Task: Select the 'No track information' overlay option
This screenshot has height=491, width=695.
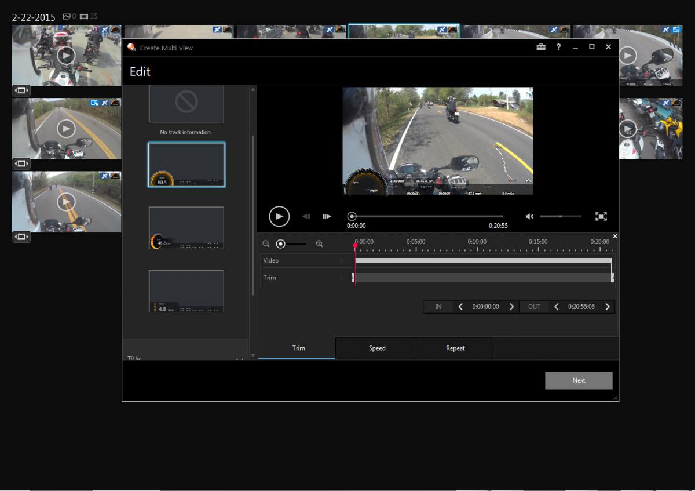Action: (x=186, y=104)
